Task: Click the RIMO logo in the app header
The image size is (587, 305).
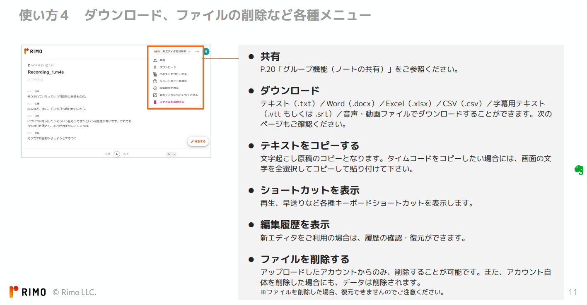Action: pyautogui.click(x=33, y=51)
